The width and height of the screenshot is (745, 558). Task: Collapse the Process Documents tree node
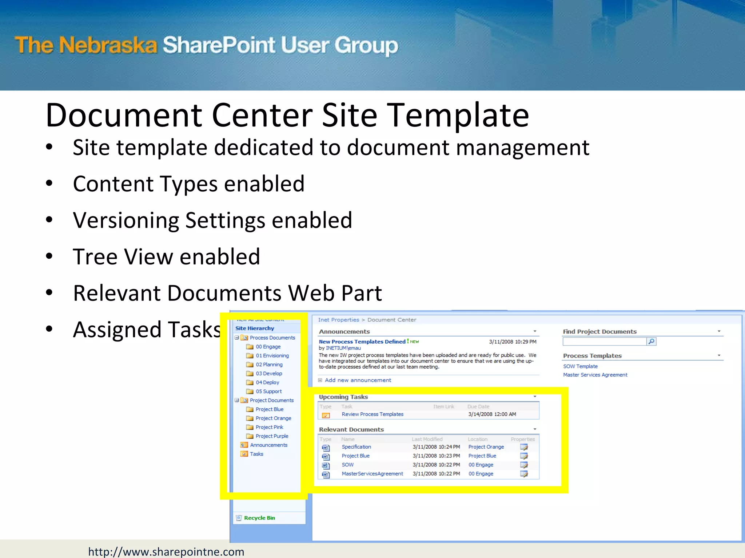(237, 337)
